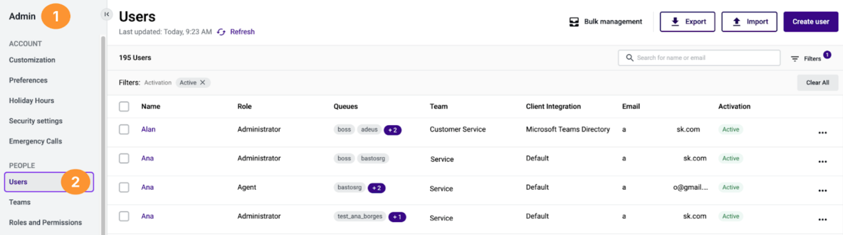Image resolution: width=843 pixels, height=235 pixels.
Task: Open the Ana user with Agent role
Action: pyautogui.click(x=147, y=187)
